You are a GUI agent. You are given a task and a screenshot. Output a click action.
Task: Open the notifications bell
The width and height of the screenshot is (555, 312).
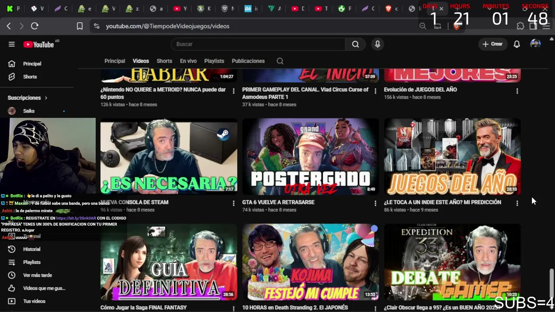click(x=517, y=44)
